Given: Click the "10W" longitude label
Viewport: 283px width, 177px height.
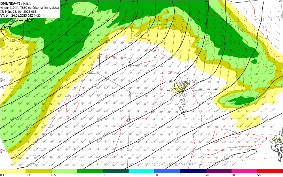Looking at the screenshot, I should (133, 1).
